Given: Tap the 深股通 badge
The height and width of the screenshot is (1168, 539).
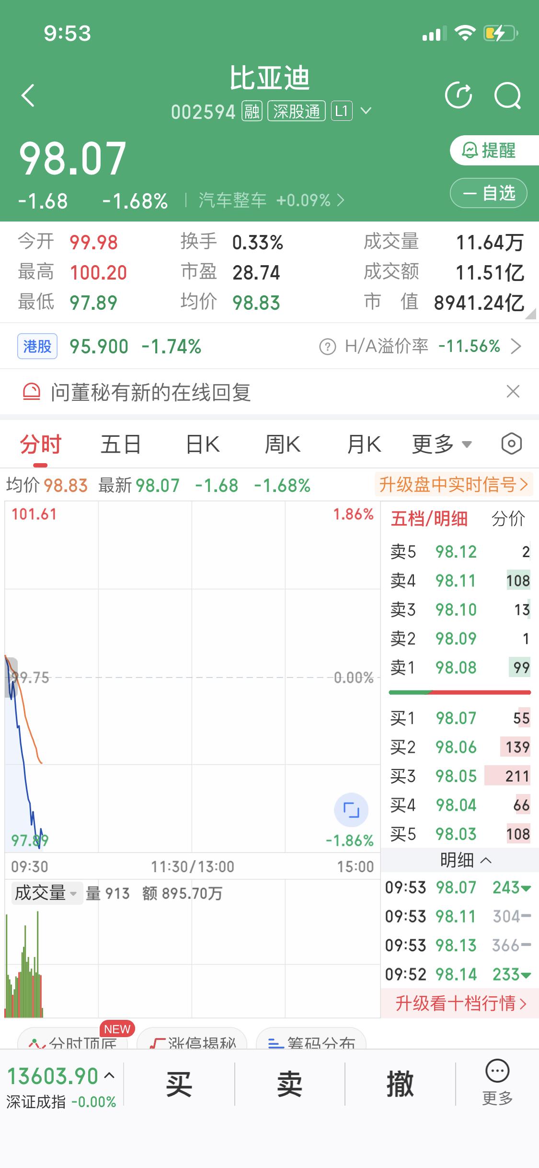Looking at the screenshot, I should (x=297, y=112).
